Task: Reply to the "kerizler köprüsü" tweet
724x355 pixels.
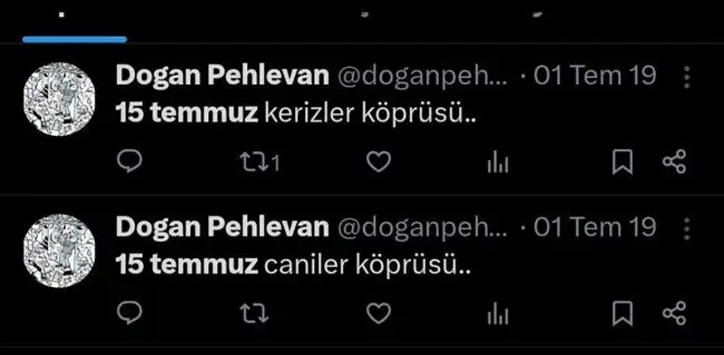Action: coord(129,162)
